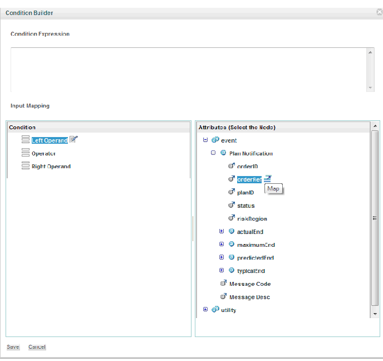Select the Right Operand item
The image size is (383, 361).
click(x=51, y=167)
